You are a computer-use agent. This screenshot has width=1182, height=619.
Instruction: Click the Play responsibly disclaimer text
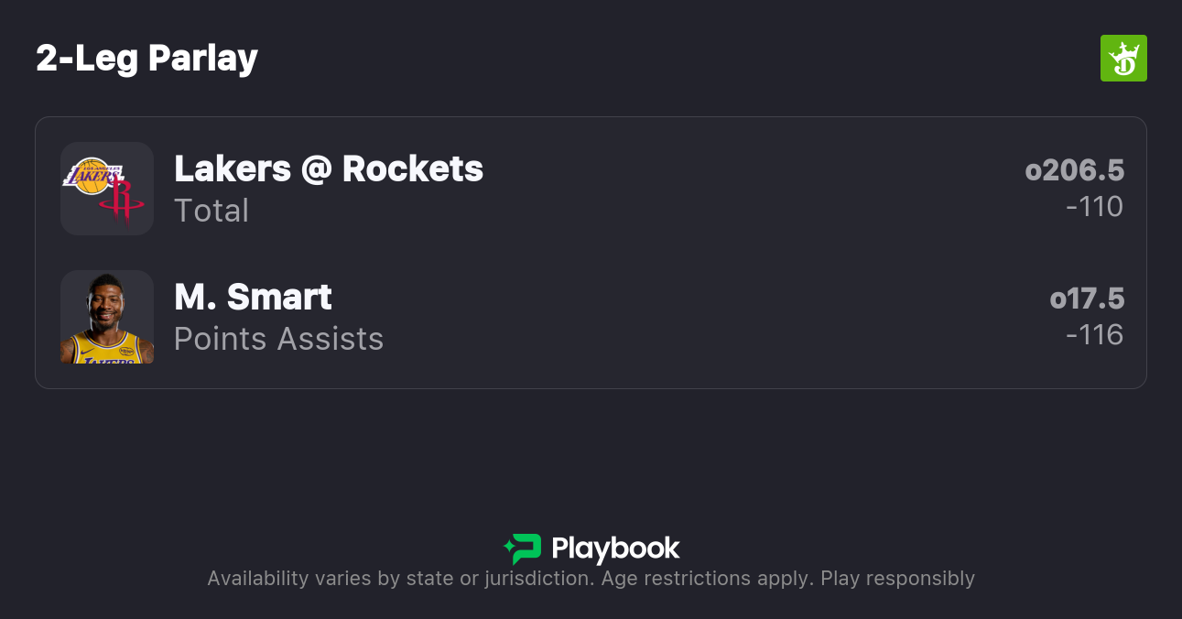pos(897,579)
